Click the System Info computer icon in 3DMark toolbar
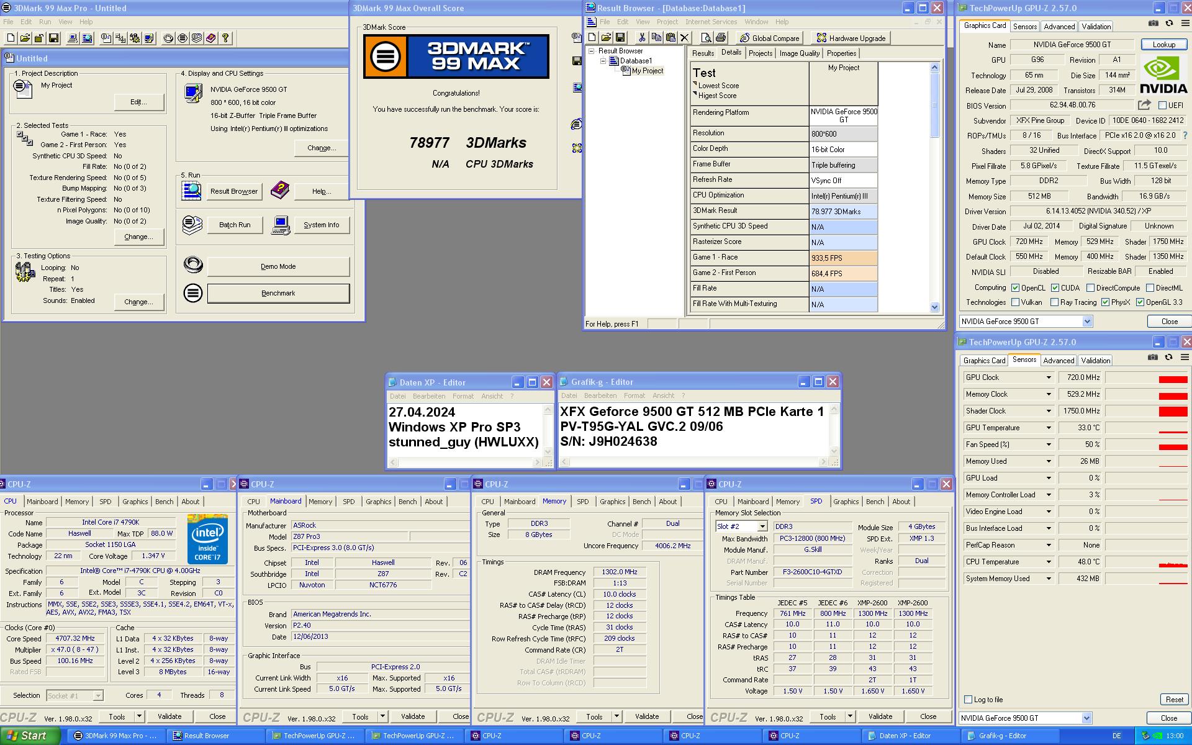1192x745 pixels. point(73,38)
